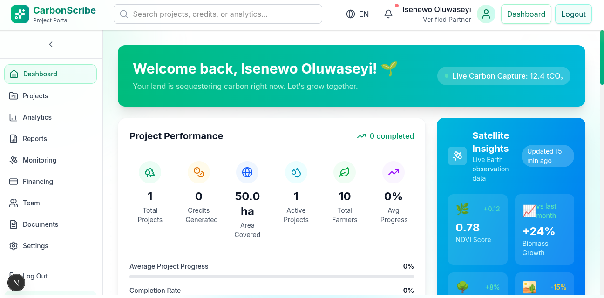Open the notifications bell
The height and width of the screenshot is (298, 604).
(388, 14)
